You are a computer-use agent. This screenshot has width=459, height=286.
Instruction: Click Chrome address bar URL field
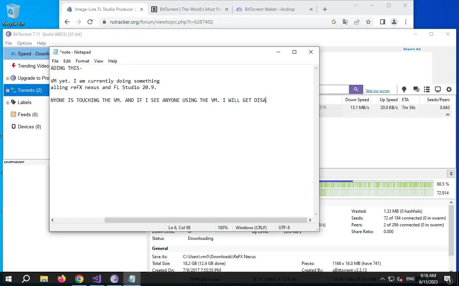(x=213, y=22)
